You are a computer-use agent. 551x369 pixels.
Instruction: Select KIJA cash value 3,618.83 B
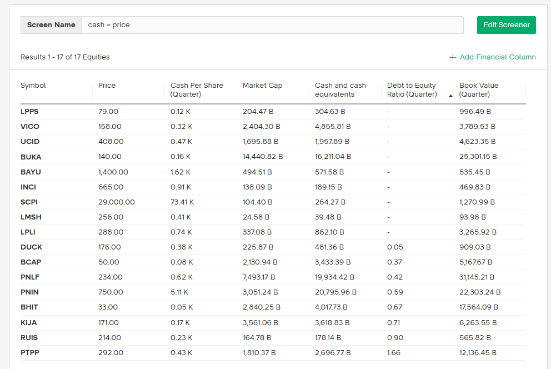(x=332, y=323)
